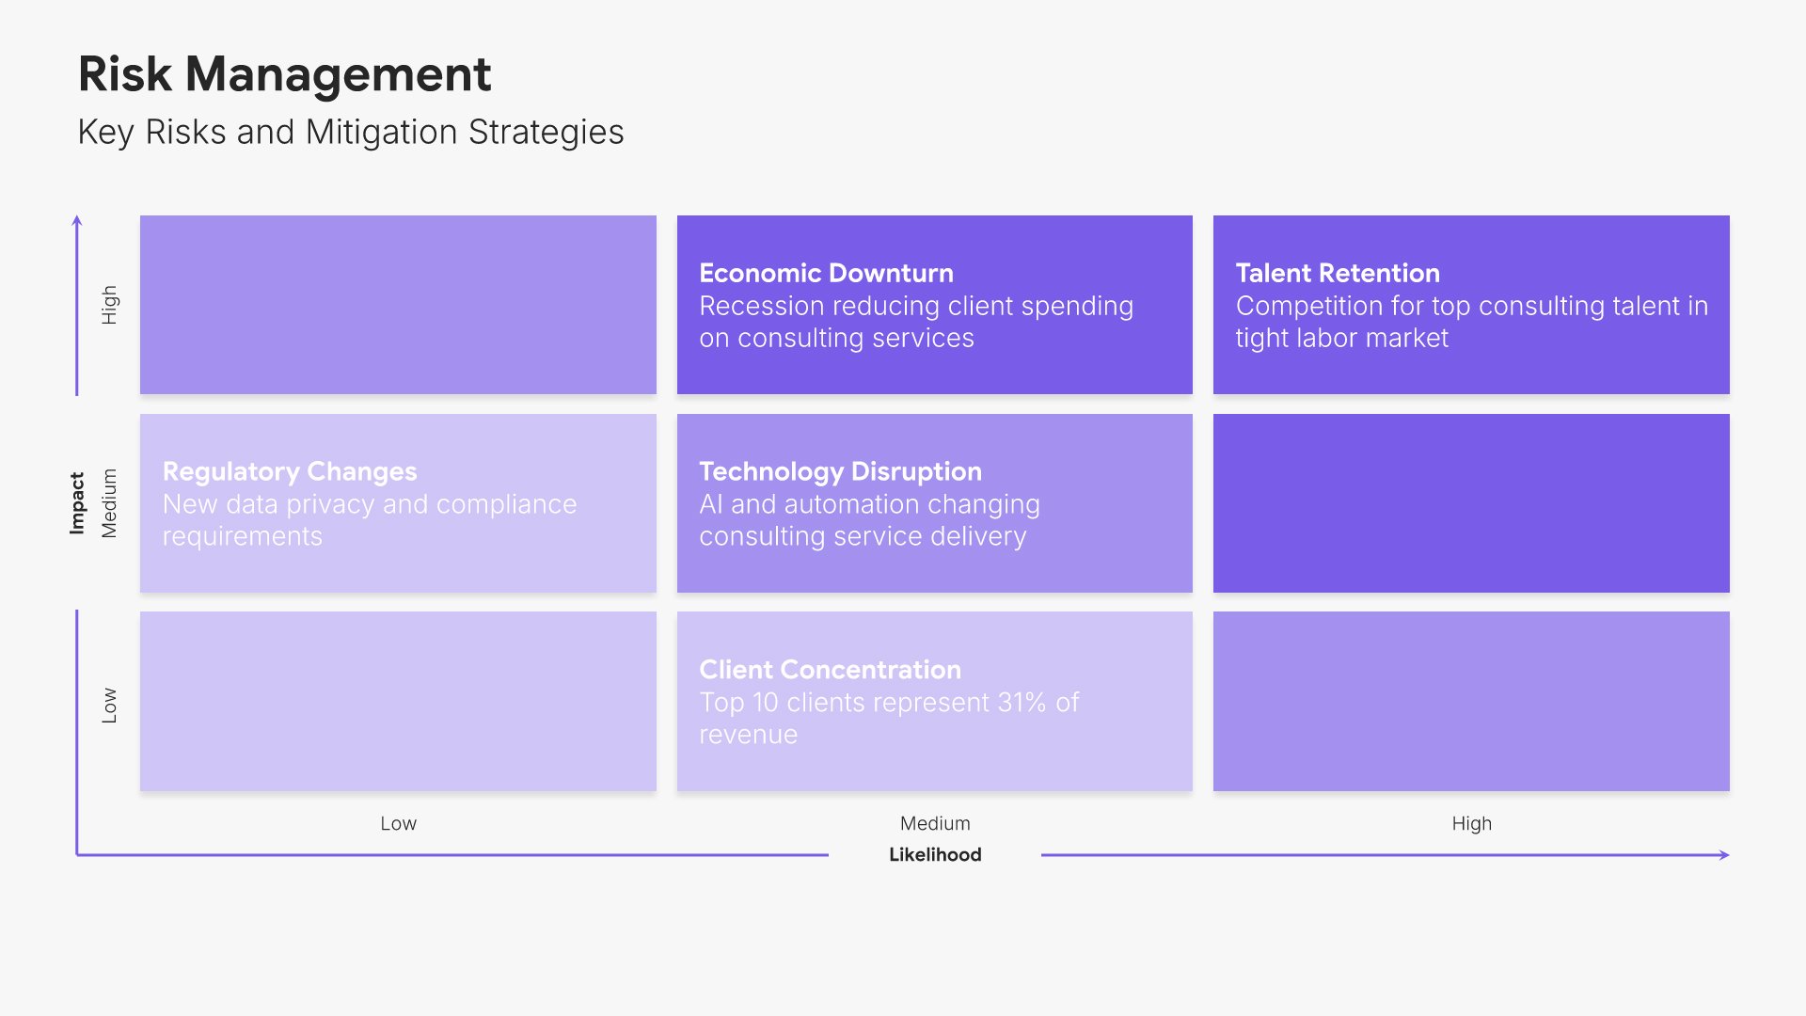Viewport: 1806px width, 1016px height.
Task: Select the High label on likelihood axis
Action: click(x=1471, y=823)
